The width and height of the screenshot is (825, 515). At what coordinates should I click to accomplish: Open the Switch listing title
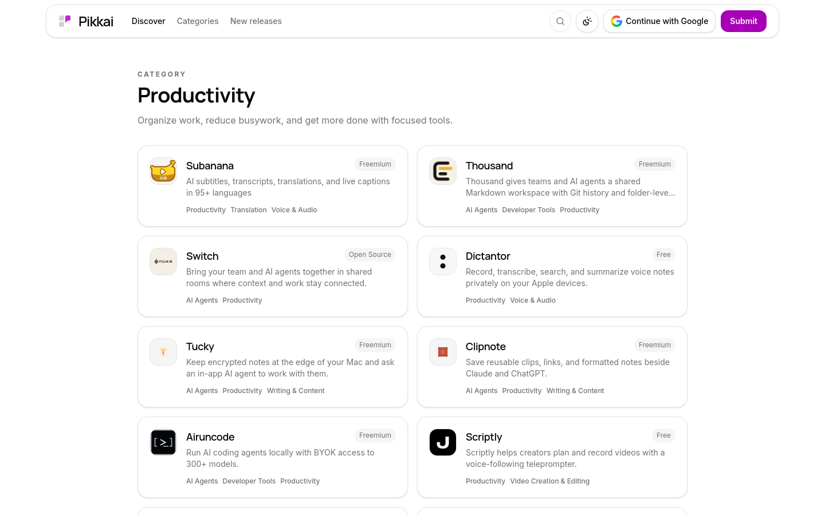click(202, 256)
